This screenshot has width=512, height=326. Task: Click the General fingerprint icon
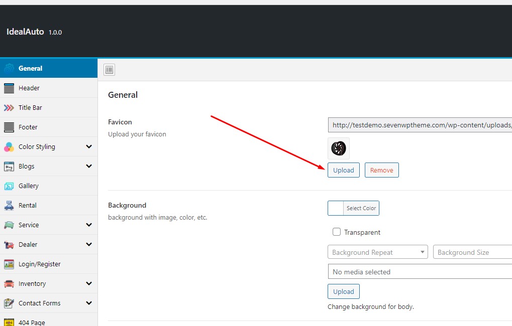[9, 68]
